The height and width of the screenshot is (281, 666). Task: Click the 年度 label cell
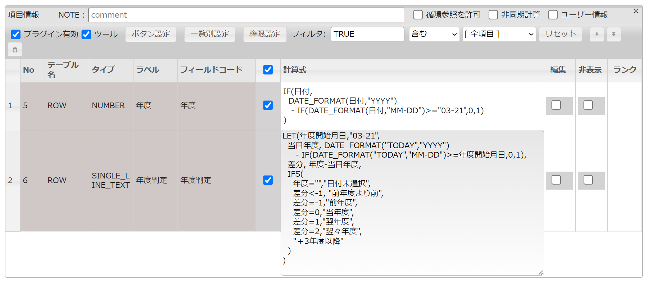point(155,106)
